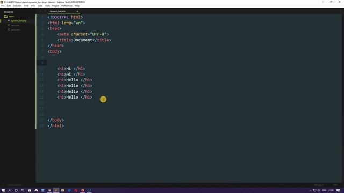Image resolution: width=344 pixels, height=193 pixels.
Task: Open the volume control in system tray
Action: pos(319,190)
